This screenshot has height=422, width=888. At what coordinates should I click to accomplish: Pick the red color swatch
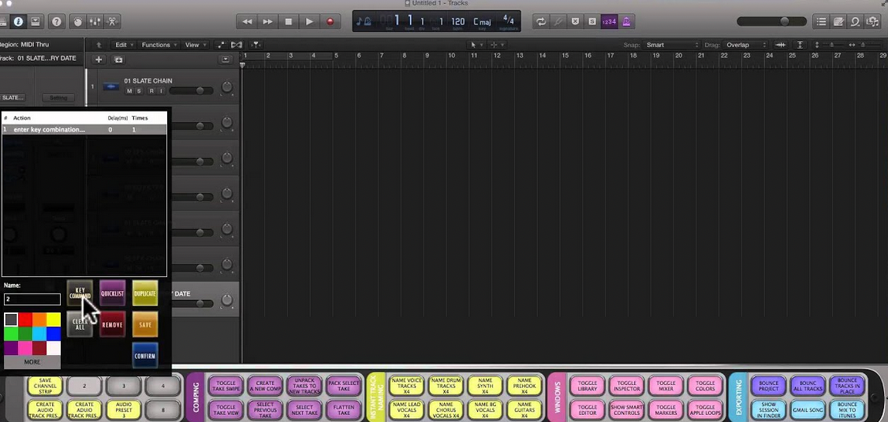[25, 319]
